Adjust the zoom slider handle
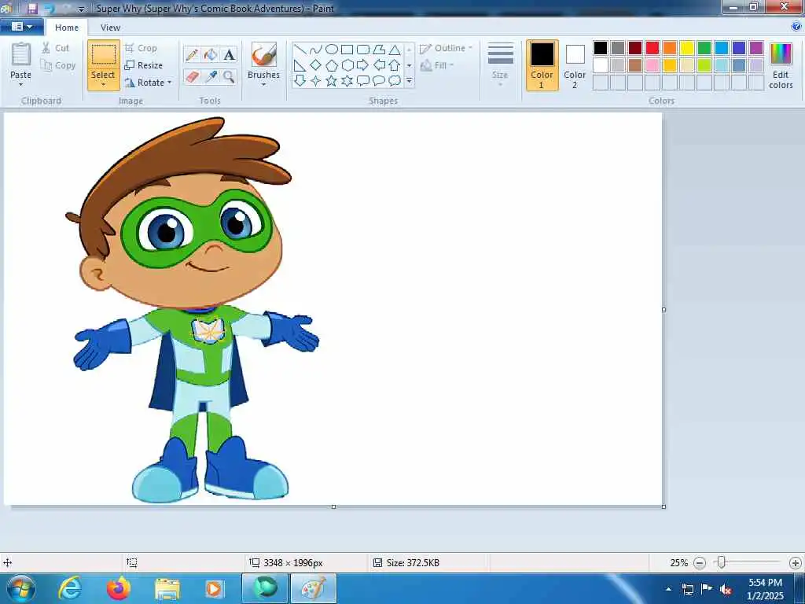Viewport: 805px width, 604px height. point(722,563)
